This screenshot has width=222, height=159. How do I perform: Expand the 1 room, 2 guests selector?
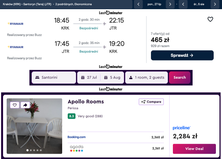point(147,77)
